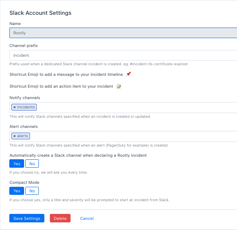237x230 pixels.
Task: Click the Shortcut Emoji action item label
Action: (x=61, y=86)
